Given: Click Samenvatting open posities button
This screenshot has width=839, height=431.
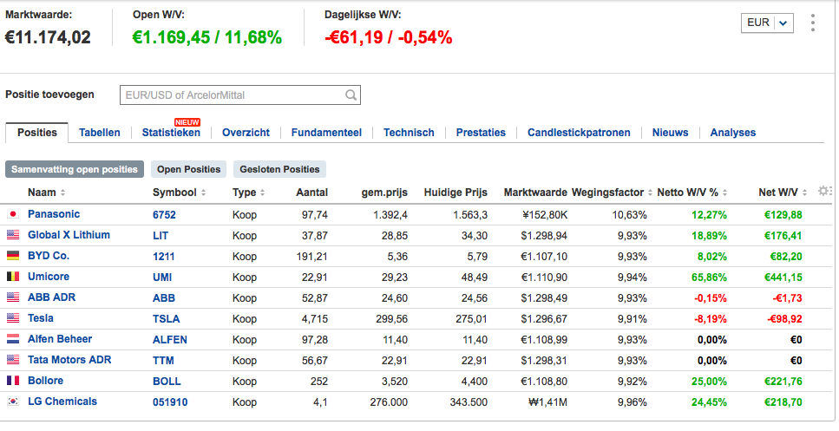Looking at the screenshot, I should tap(75, 169).
